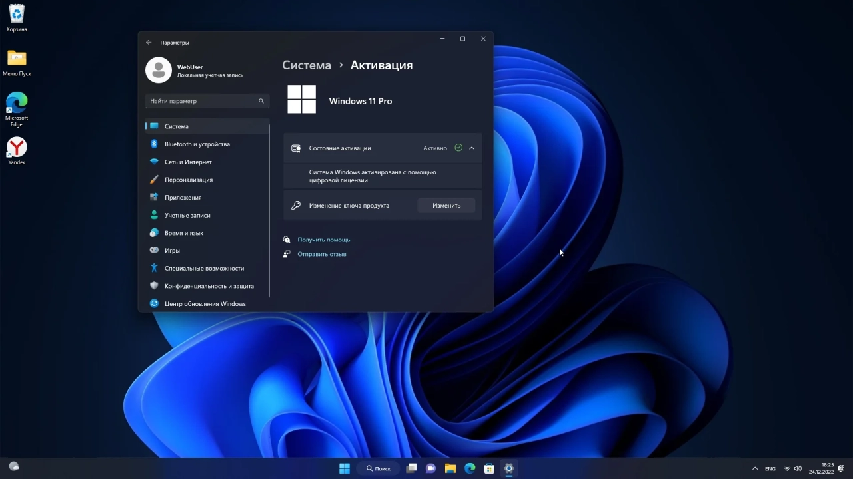853x479 pixels.
Task: Click the activation status icon at row left
Action: (296, 148)
